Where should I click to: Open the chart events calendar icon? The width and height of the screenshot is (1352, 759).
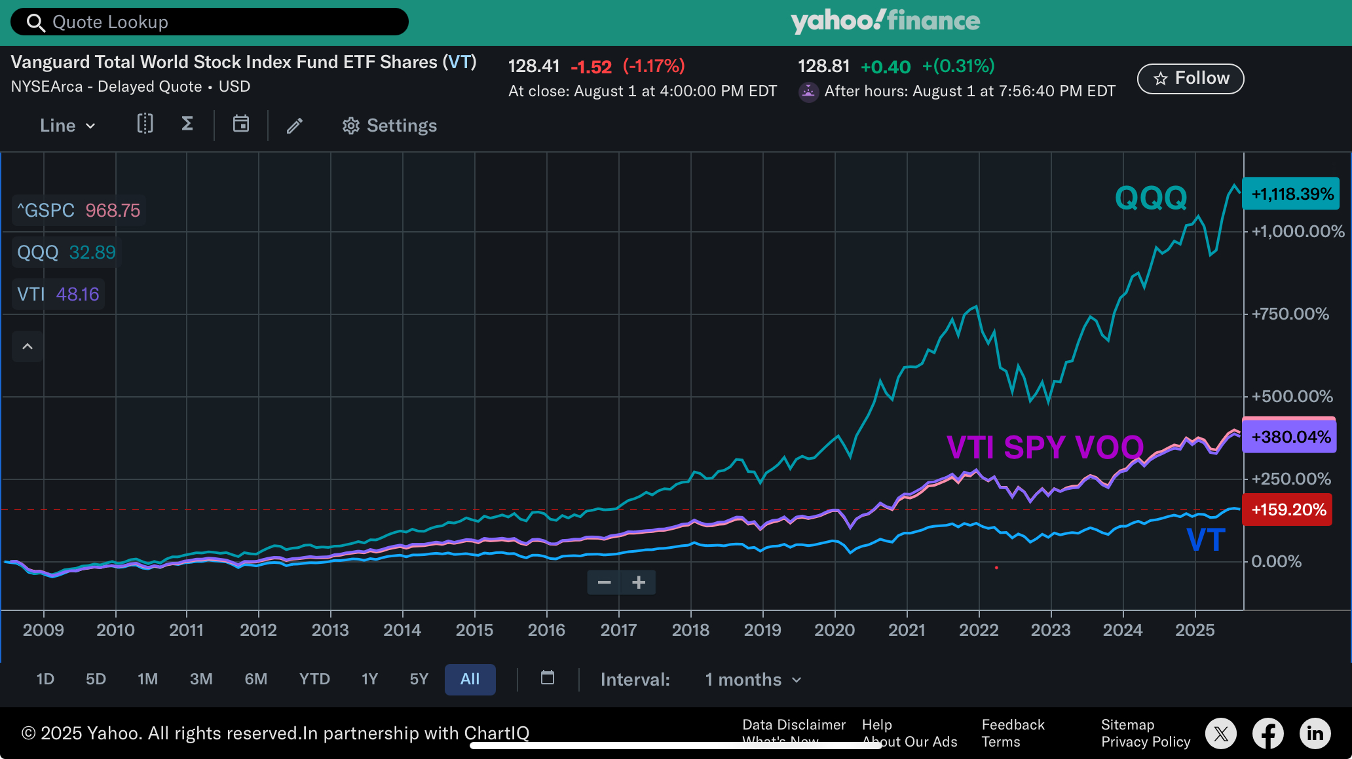(x=241, y=124)
